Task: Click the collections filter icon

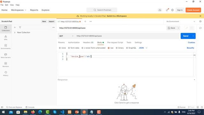Action: pyautogui.click(x=20, y=27)
